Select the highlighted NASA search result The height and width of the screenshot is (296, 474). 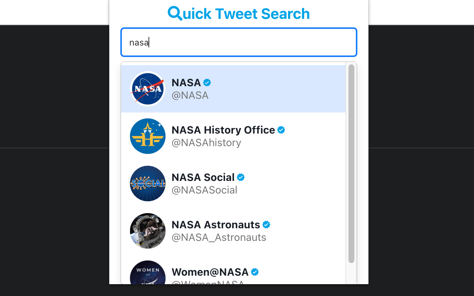[233, 88]
